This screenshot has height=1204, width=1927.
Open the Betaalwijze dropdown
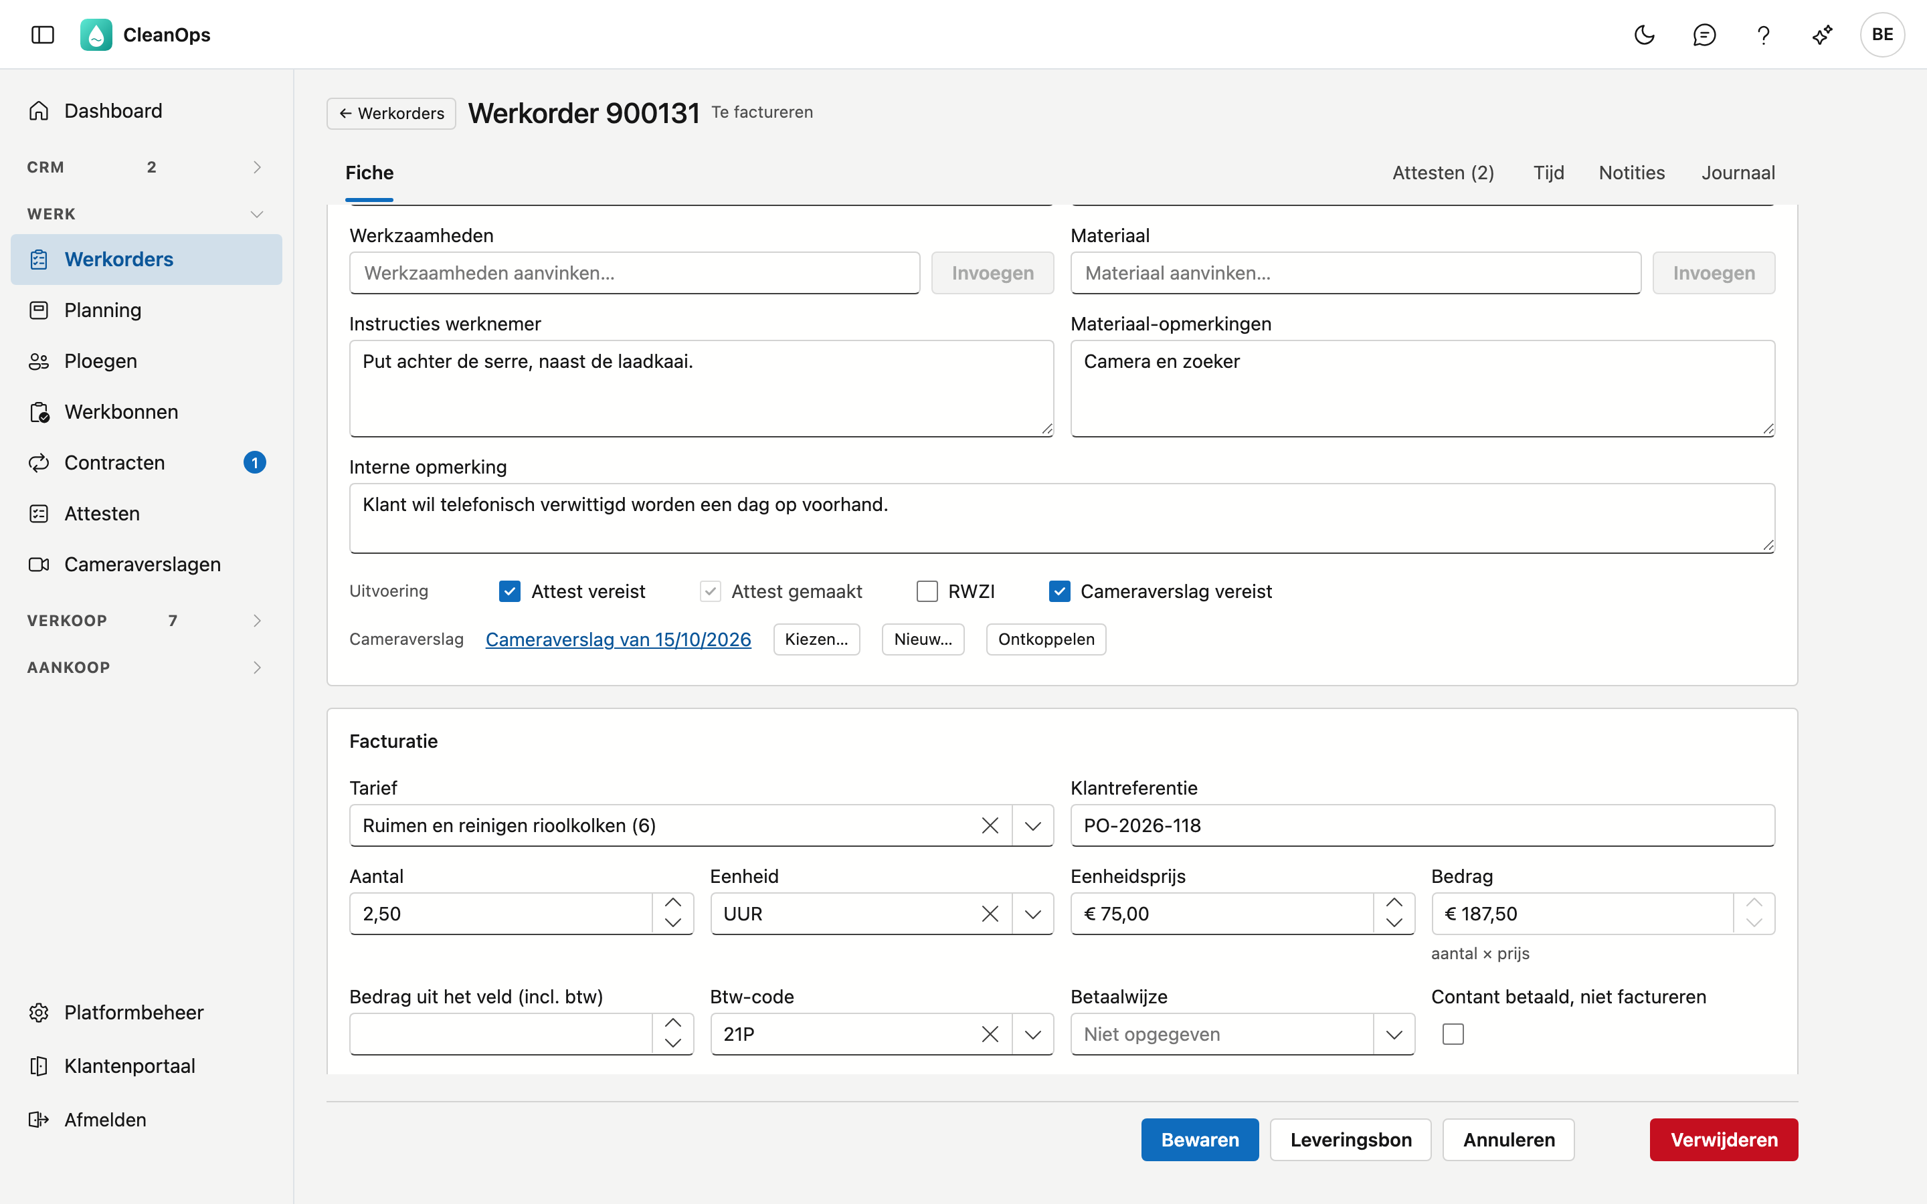[x=1243, y=1033]
